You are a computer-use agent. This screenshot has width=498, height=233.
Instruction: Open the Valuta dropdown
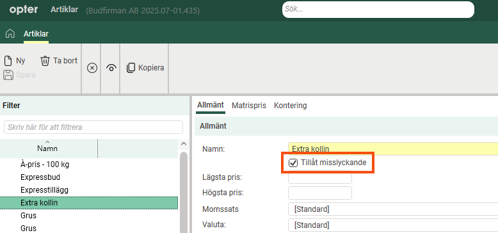pyautogui.click(x=393, y=225)
